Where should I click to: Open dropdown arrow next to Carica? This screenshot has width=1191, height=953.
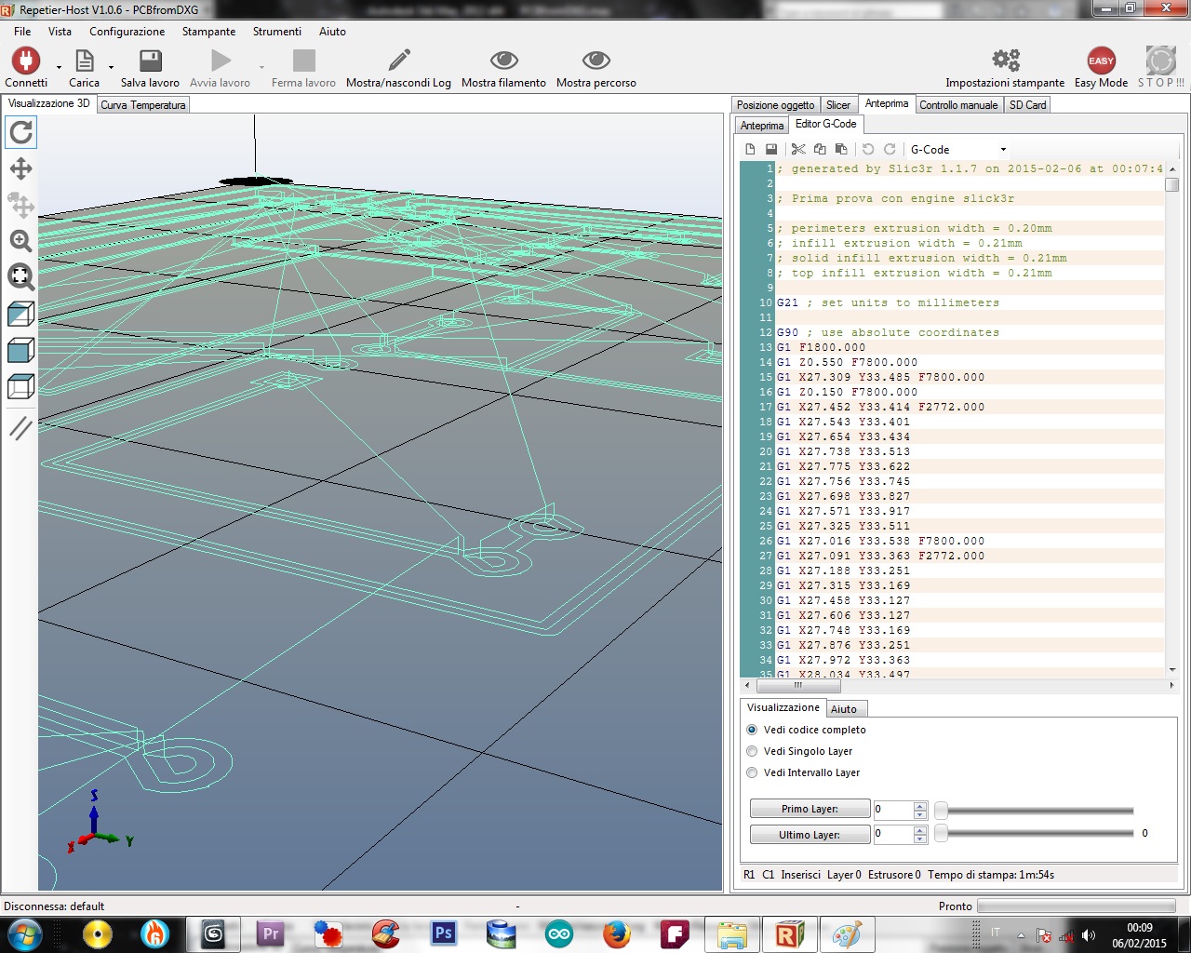coord(111,67)
